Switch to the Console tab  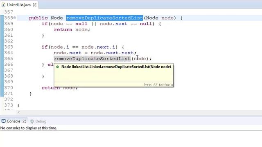(x=14, y=121)
